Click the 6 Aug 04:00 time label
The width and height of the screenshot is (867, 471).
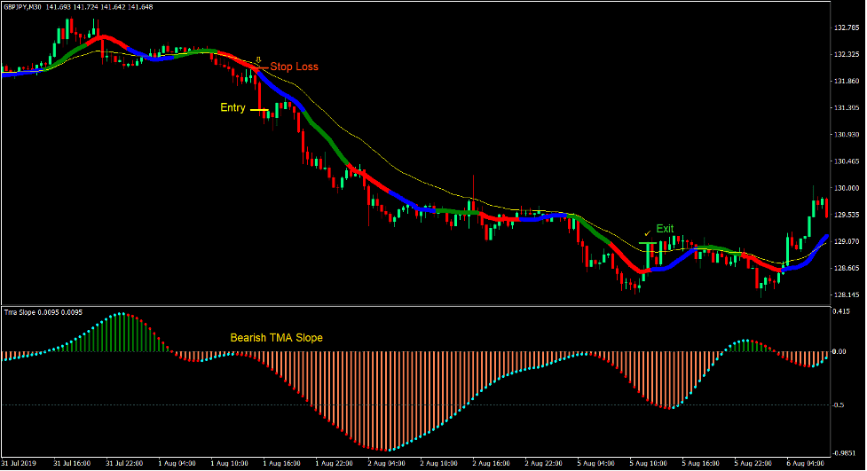(x=806, y=463)
